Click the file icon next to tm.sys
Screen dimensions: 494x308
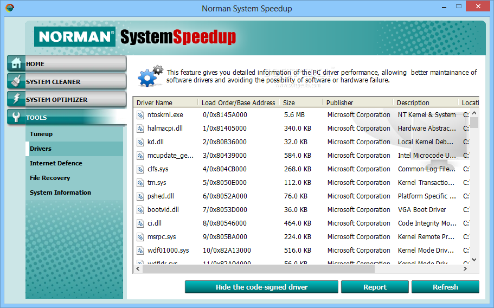(x=140, y=183)
